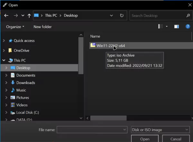The height and width of the screenshot is (142, 193).
Task: Close the Open dialog
Action: pos(190,5)
